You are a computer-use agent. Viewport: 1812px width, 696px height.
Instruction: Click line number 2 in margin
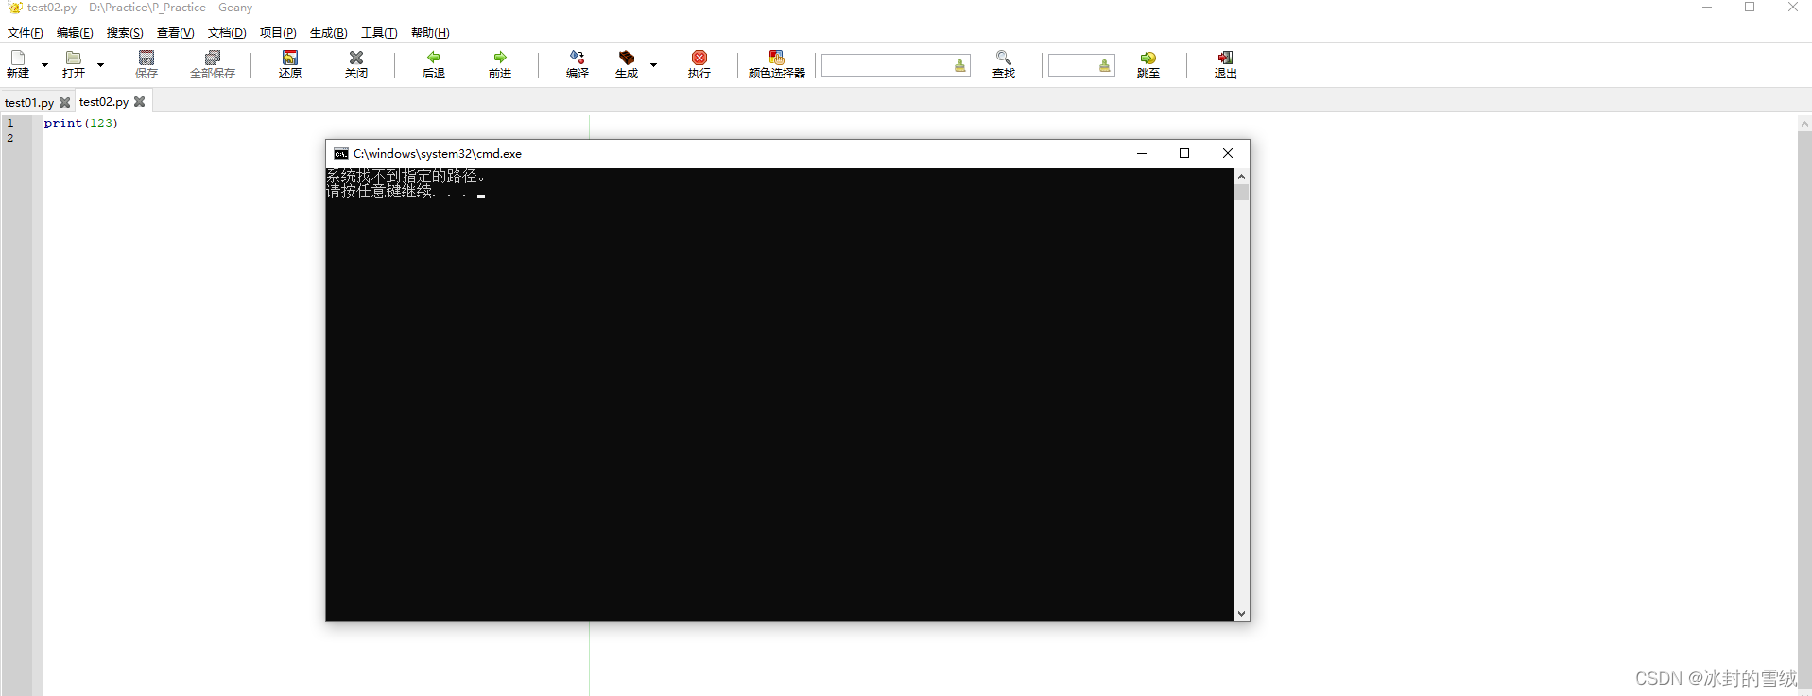(10, 138)
